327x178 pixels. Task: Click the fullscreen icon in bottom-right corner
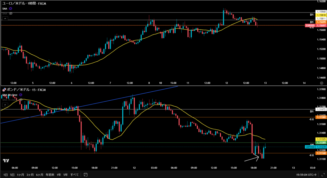(x=323, y=174)
